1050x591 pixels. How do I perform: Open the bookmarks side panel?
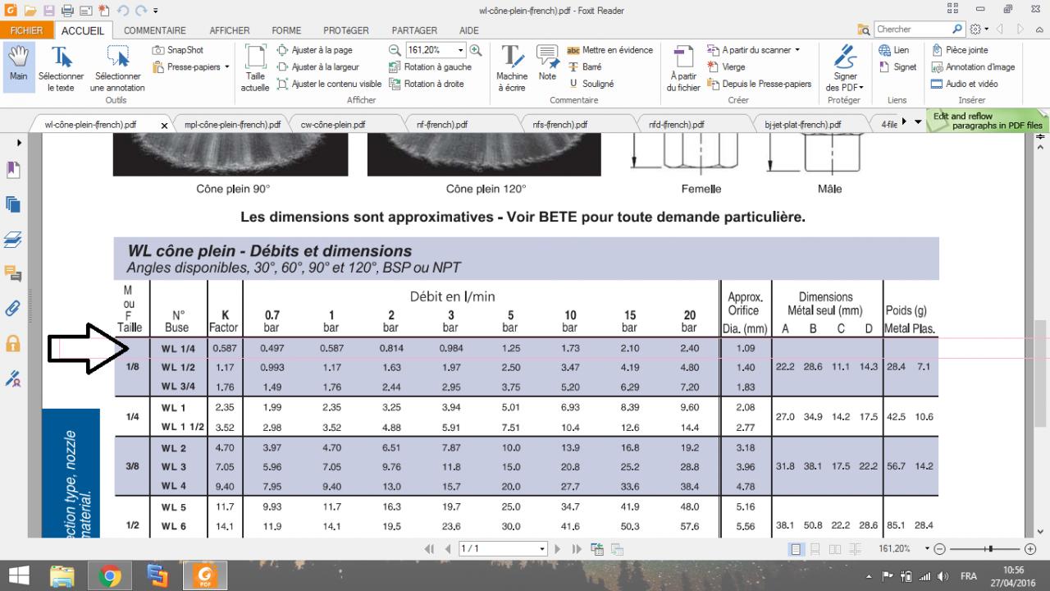tap(13, 170)
